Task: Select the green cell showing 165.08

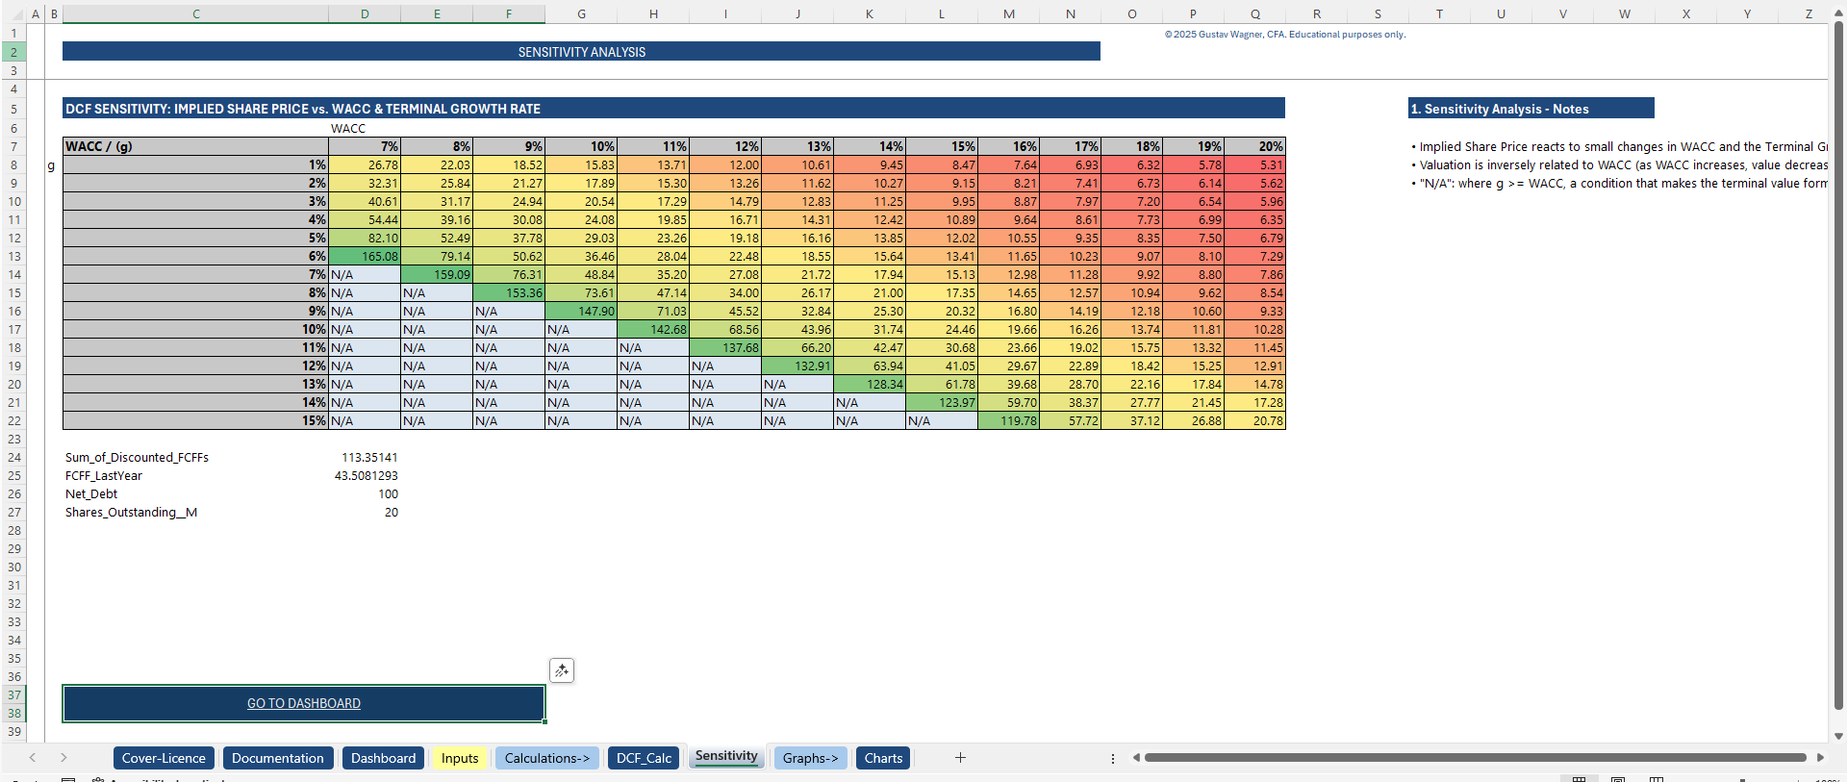Action: [x=365, y=257]
